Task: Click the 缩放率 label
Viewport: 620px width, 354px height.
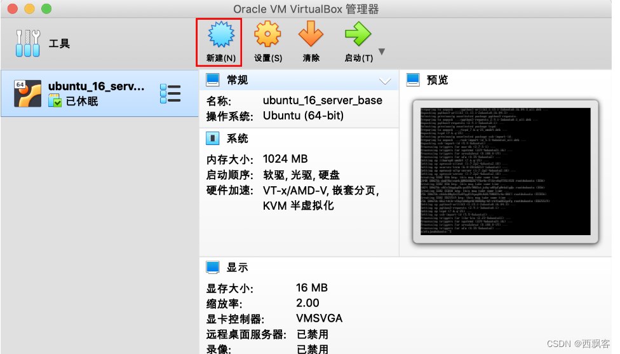Action: 224,303
